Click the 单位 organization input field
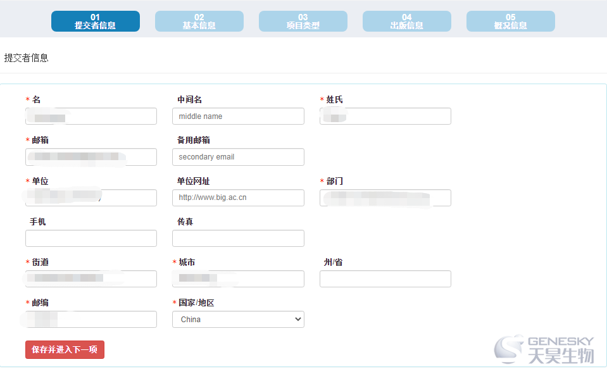Viewport: 607px width, 369px height. (91, 198)
